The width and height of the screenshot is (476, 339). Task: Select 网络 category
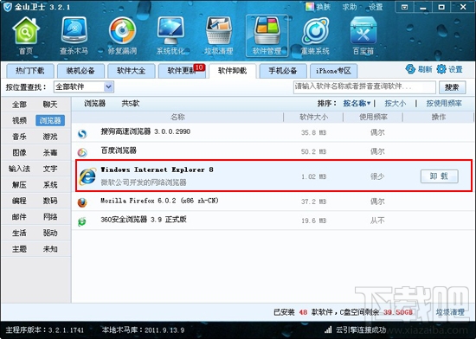pyautogui.click(x=50, y=217)
